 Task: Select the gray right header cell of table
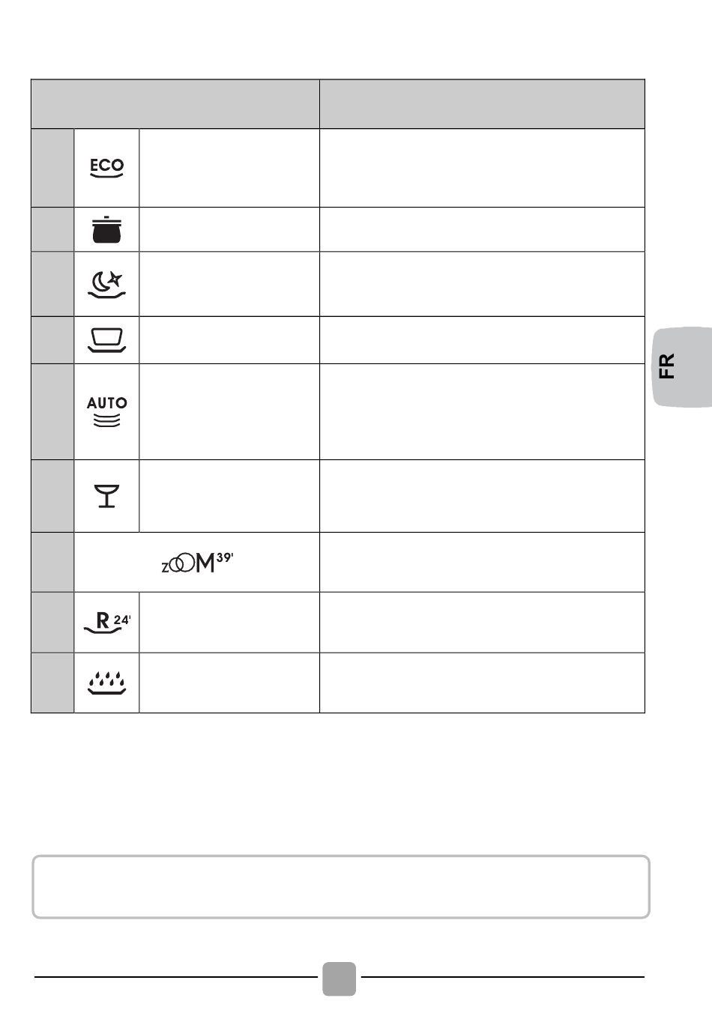tap(482, 104)
